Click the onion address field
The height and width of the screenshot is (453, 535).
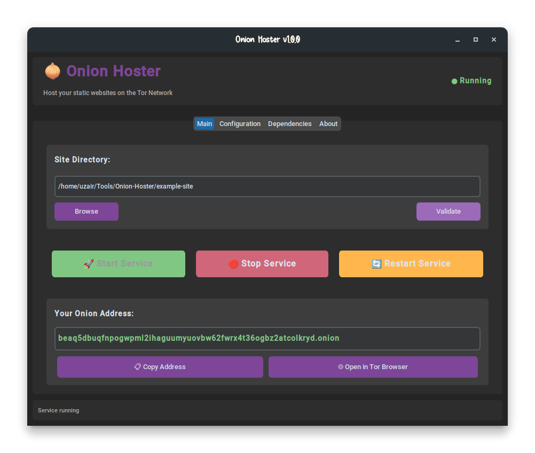tap(267, 338)
